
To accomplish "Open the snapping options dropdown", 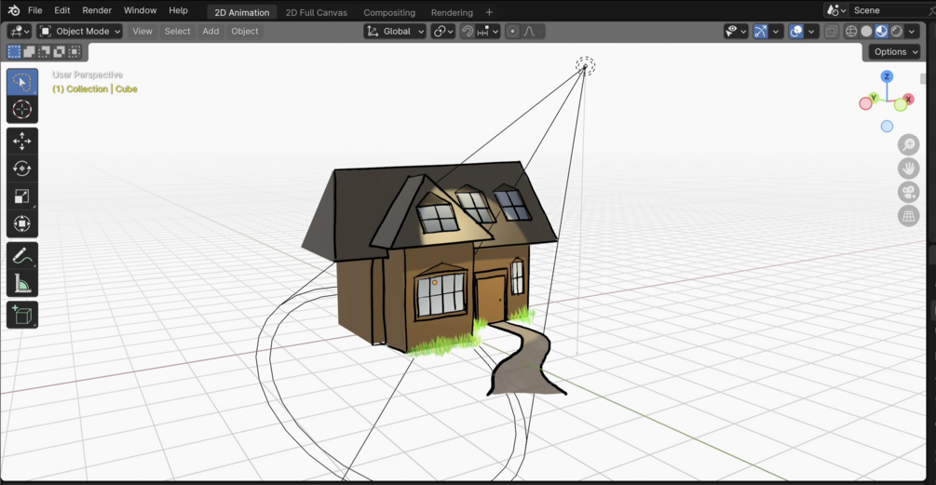I will (x=488, y=31).
